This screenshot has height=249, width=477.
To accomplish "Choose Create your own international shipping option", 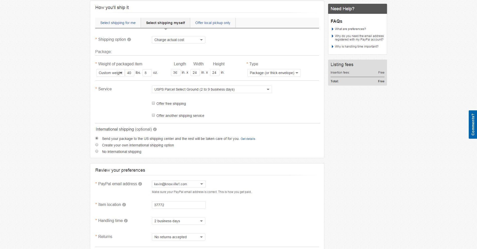I will 97,145.
